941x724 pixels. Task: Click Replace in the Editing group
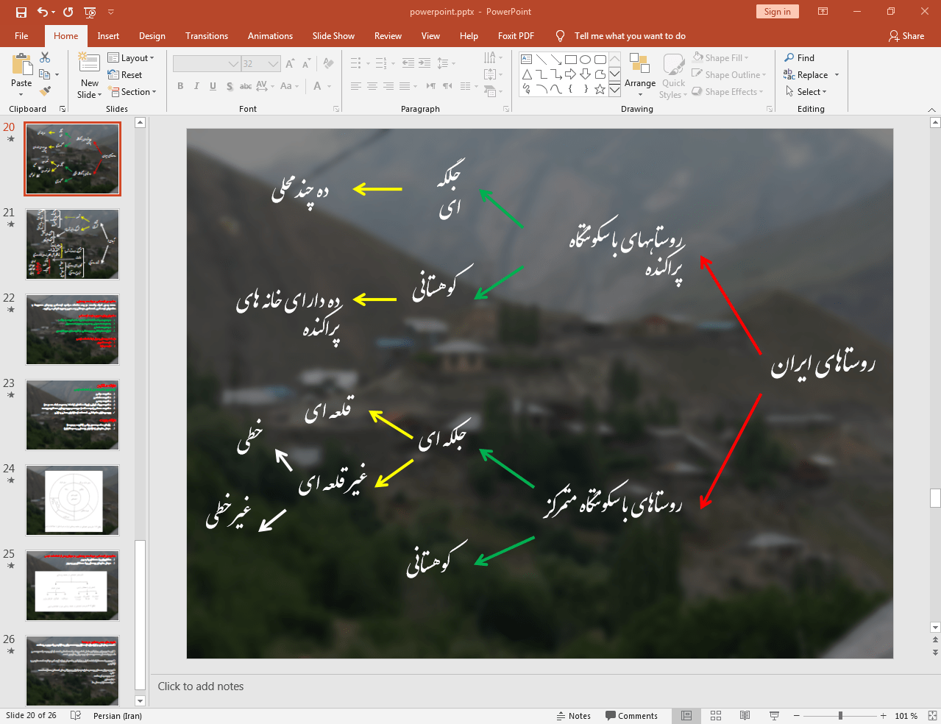tap(811, 75)
